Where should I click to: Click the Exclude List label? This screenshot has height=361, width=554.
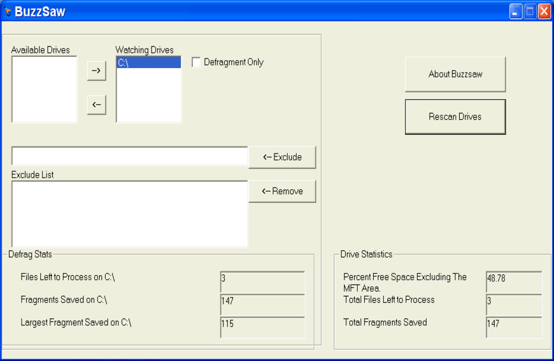[x=32, y=175]
